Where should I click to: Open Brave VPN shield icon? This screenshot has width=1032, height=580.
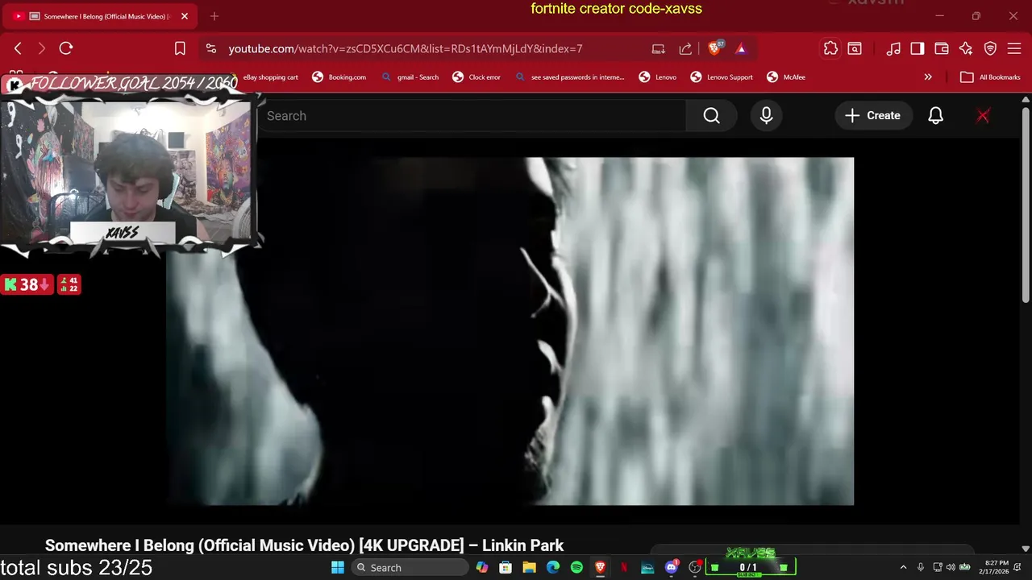990,48
